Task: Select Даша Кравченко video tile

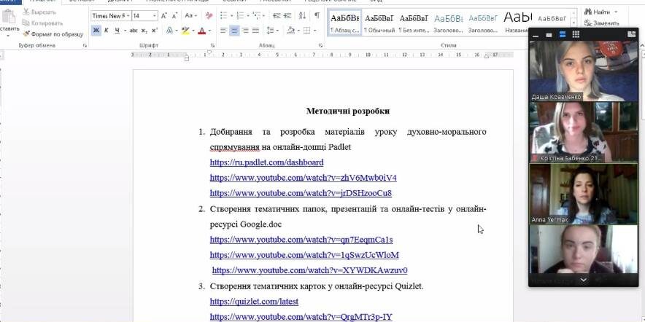Action: tap(583, 71)
